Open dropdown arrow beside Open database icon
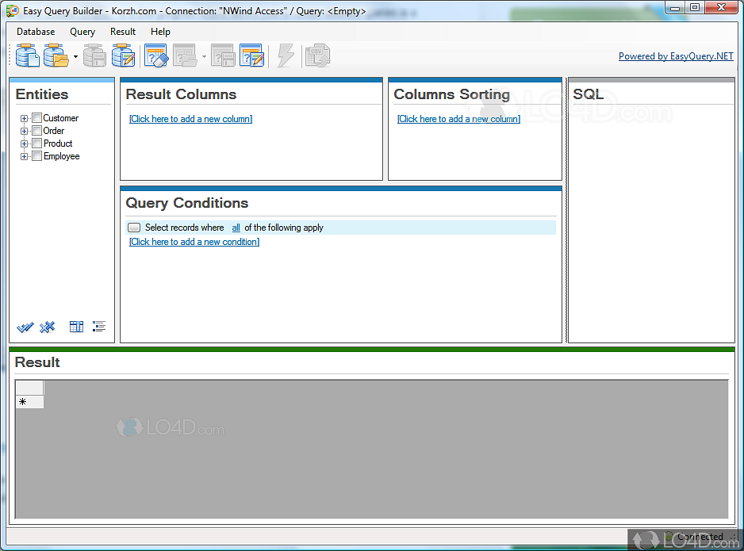Screen dimensions: 744x551 (75, 57)
